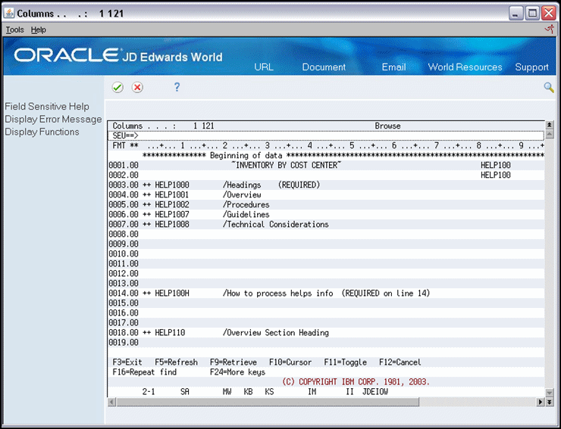
Task: Click the page-up arrow atop vertical scrollbar
Action: 549,125
